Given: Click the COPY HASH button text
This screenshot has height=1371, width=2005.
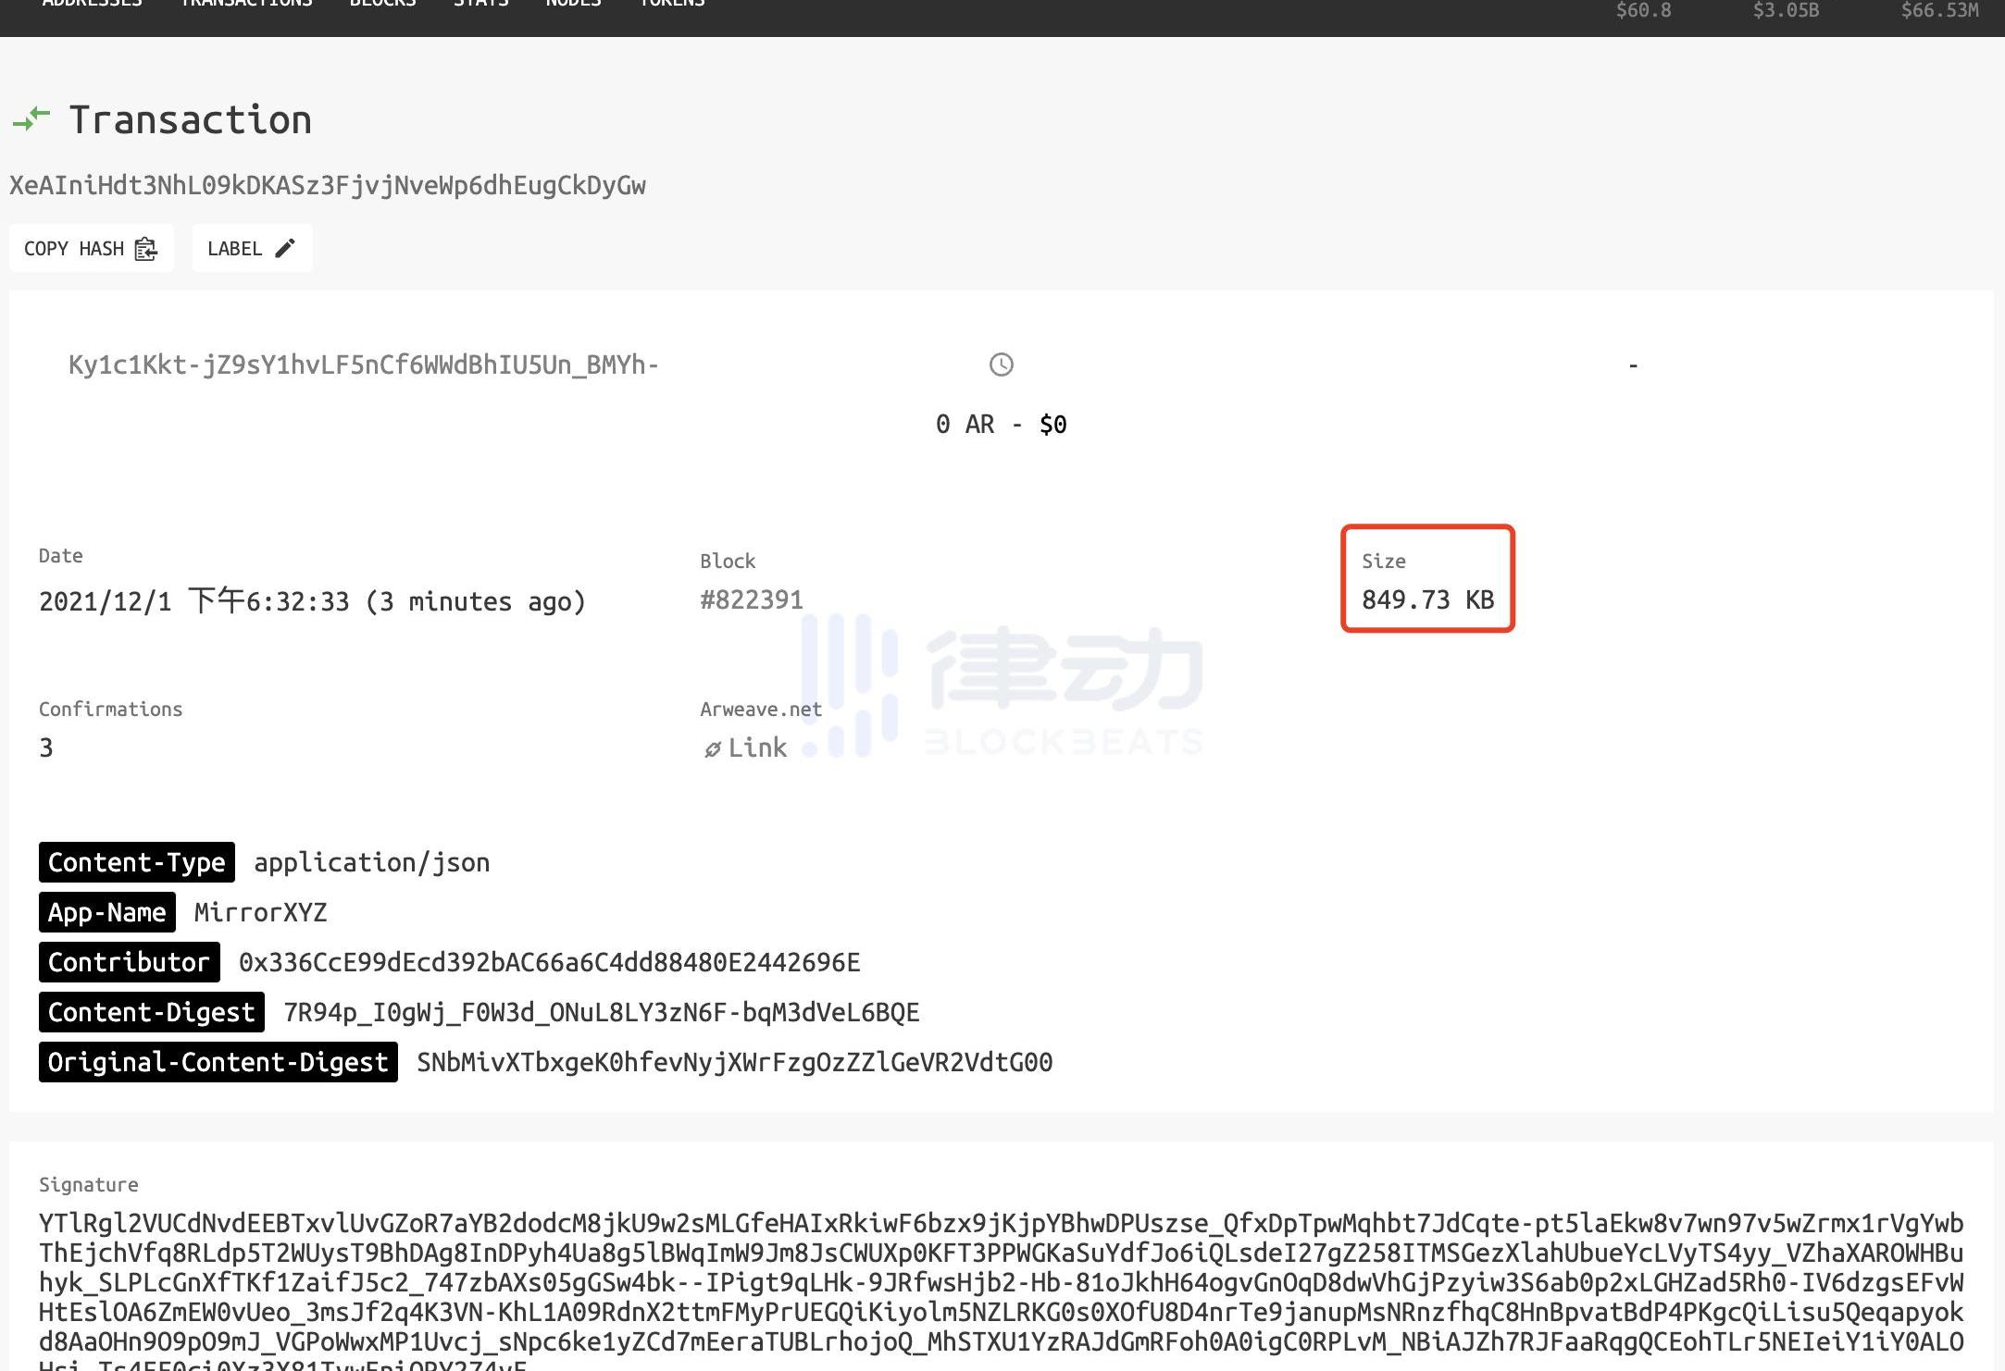Looking at the screenshot, I should pos(74,249).
